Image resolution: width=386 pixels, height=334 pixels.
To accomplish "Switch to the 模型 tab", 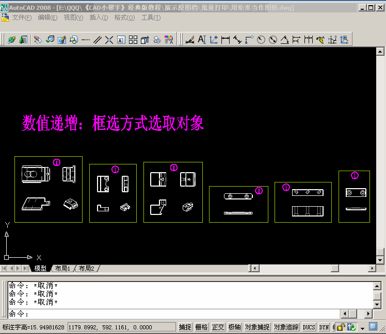I will (x=40, y=269).
